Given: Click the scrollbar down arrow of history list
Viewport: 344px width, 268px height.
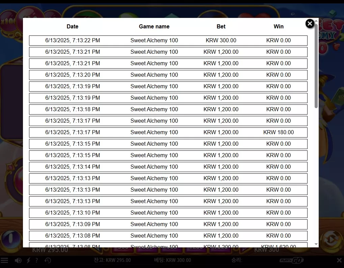Looking at the screenshot, I should click(x=316, y=244).
